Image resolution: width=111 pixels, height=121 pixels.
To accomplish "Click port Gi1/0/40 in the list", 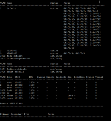I will (x=95, y=38).
